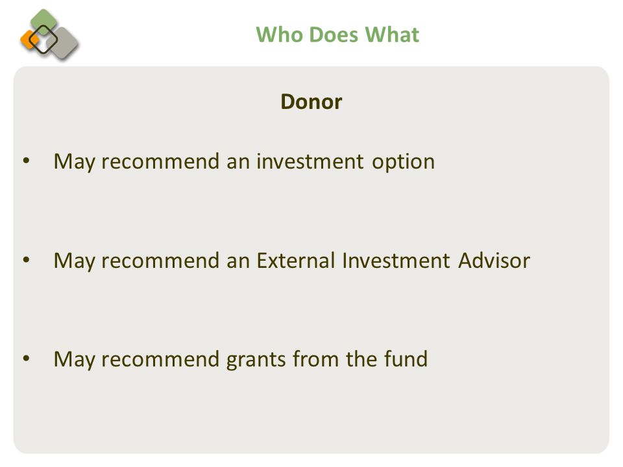Click 'May recommend grants from the fund' text
The width and height of the screenshot is (623, 467).
click(x=240, y=360)
